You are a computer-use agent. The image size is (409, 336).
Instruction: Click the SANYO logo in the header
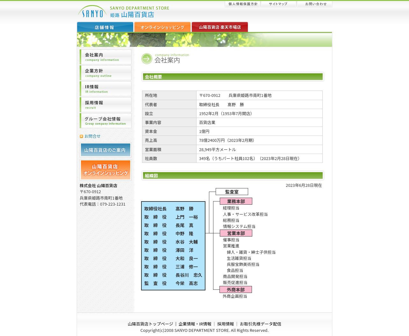pyautogui.click(x=92, y=12)
